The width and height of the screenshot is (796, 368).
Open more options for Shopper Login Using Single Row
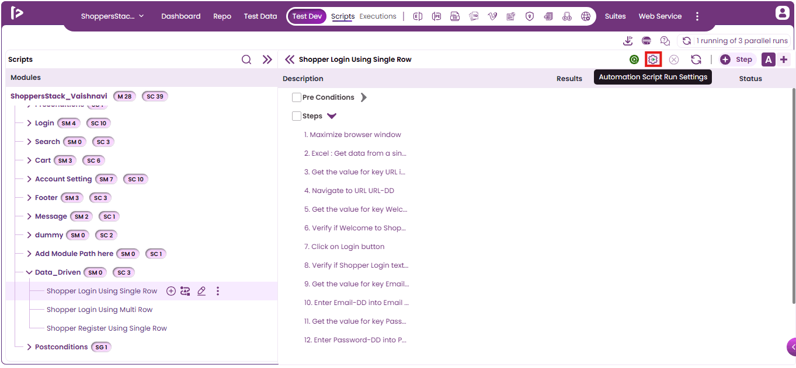[x=218, y=291]
